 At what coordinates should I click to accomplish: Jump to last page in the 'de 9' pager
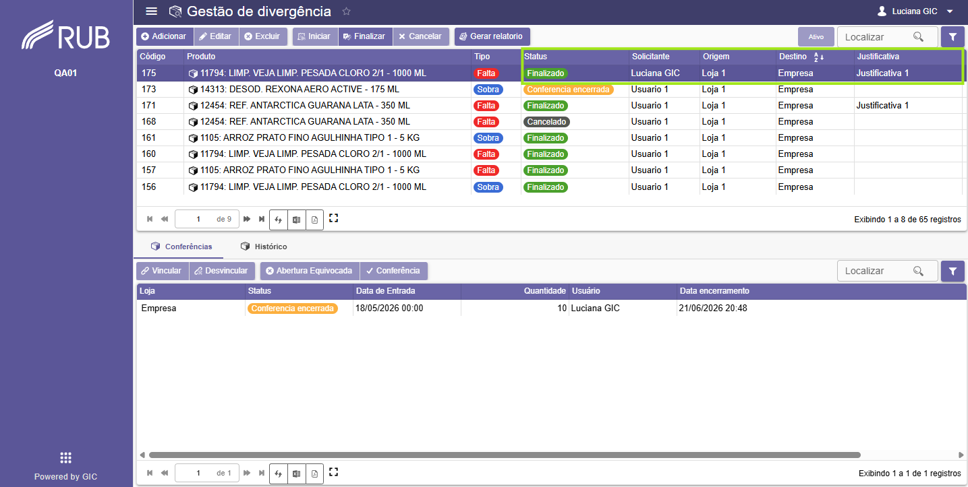(262, 219)
